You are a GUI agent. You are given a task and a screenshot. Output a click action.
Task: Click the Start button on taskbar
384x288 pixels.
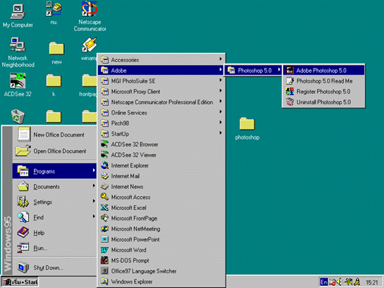point(20,282)
